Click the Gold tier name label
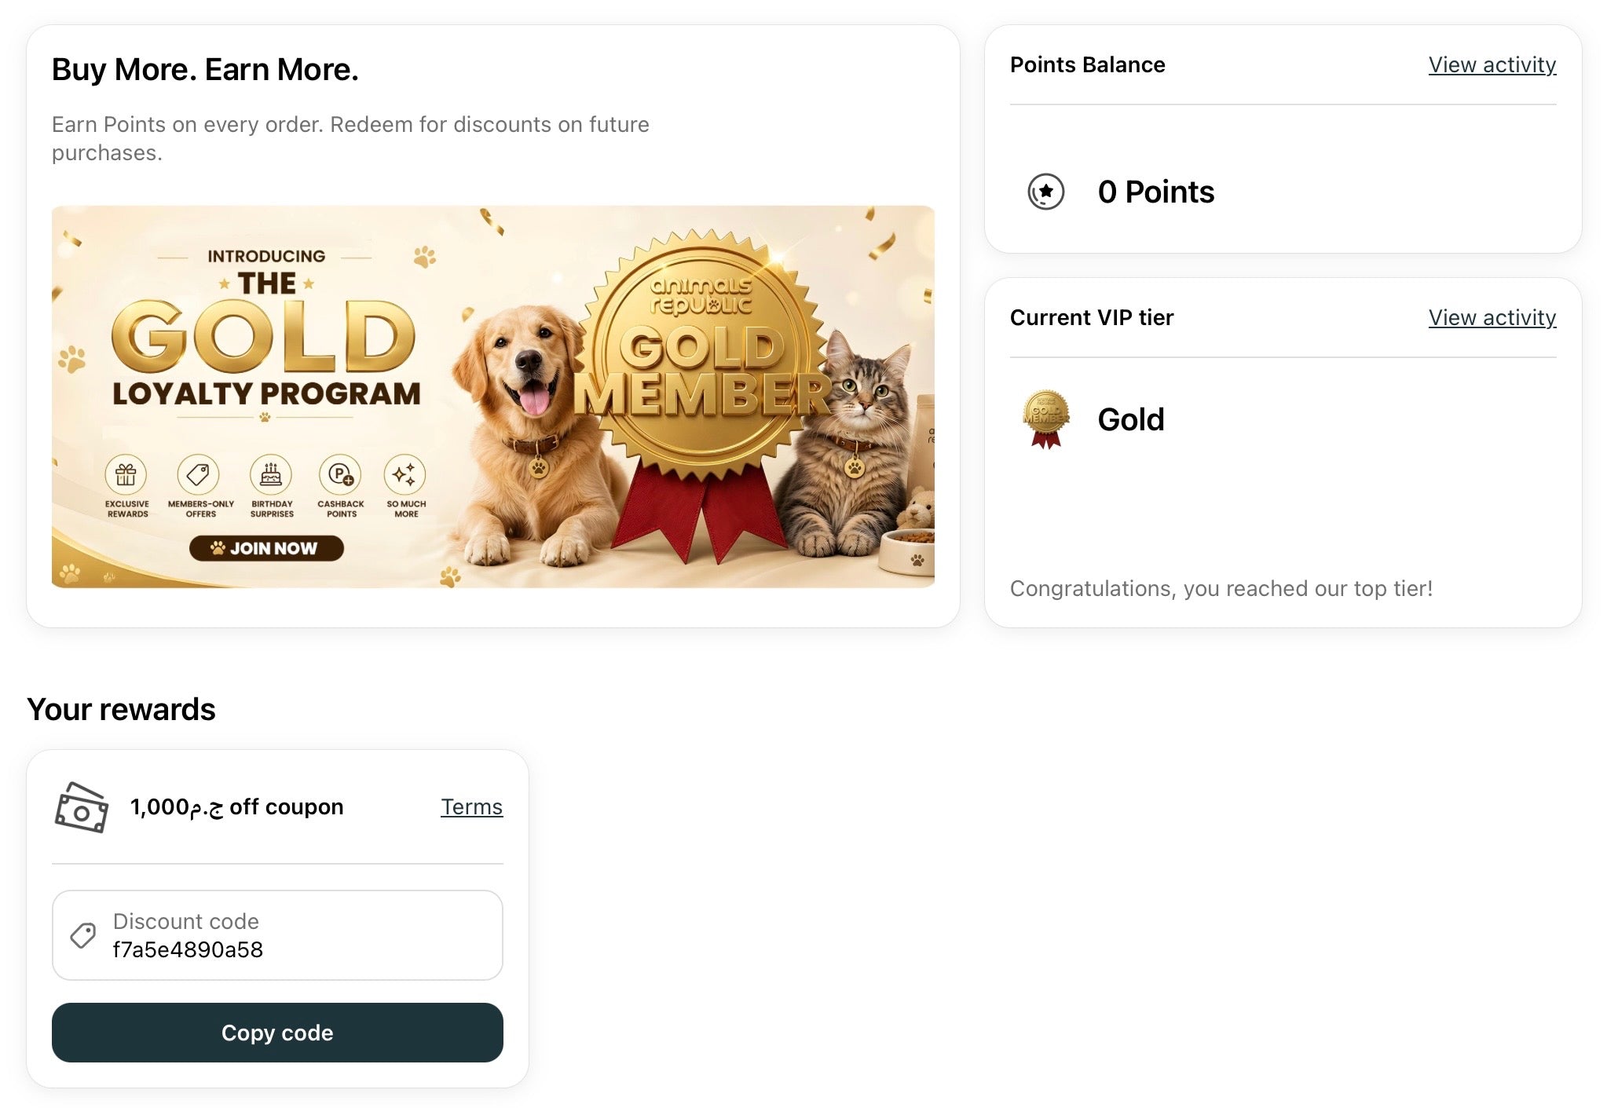1607x1108 pixels. click(1131, 419)
